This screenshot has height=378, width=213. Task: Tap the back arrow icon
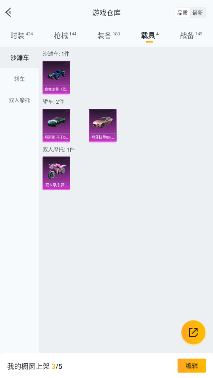8,13
